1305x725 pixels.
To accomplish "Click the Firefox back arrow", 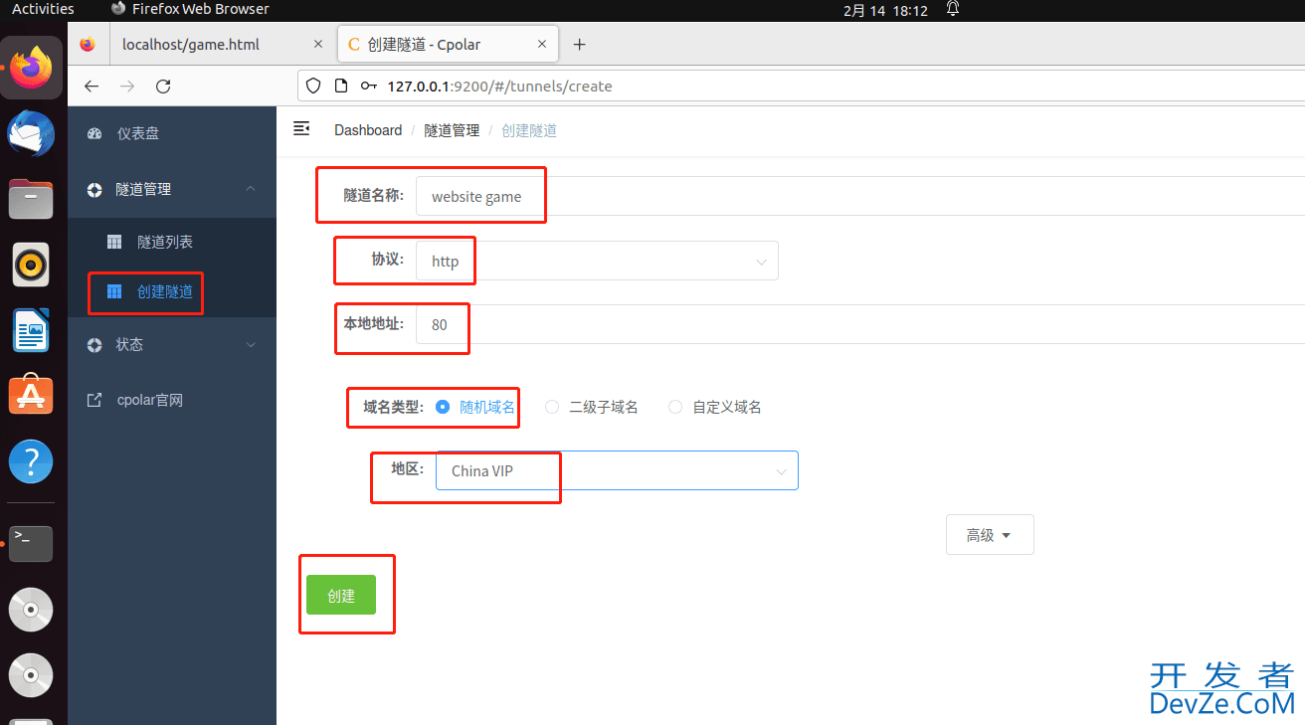I will (92, 87).
